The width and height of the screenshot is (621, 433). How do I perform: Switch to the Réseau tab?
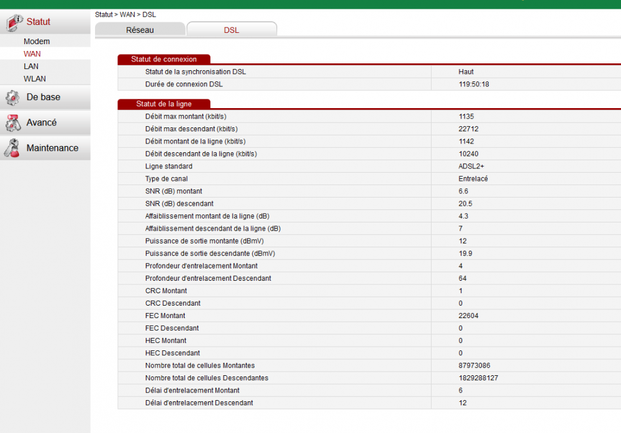point(139,30)
